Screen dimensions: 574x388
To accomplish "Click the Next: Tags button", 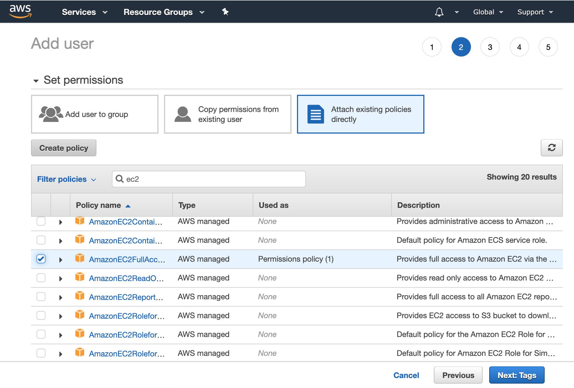I will pyautogui.click(x=517, y=375).
